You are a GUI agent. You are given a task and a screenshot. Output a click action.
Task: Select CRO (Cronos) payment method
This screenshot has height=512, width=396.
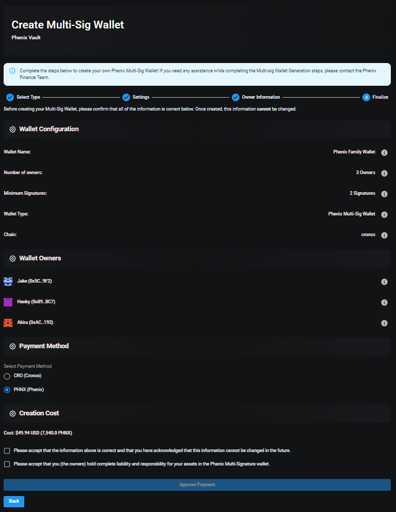tap(7, 376)
